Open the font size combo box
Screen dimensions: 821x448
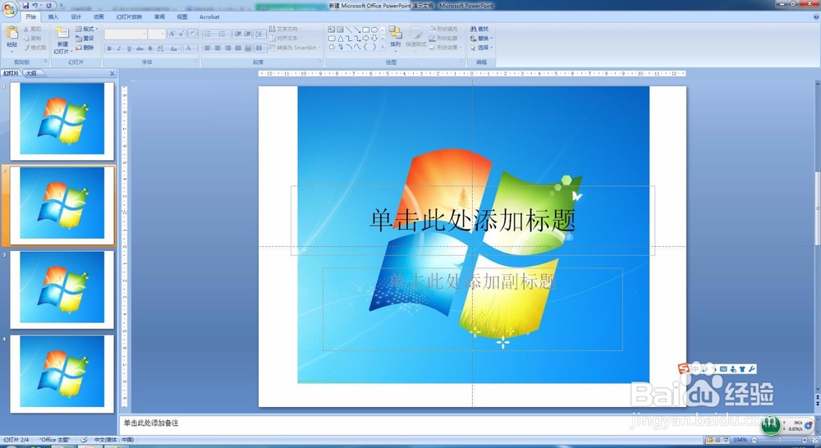(x=157, y=34)
